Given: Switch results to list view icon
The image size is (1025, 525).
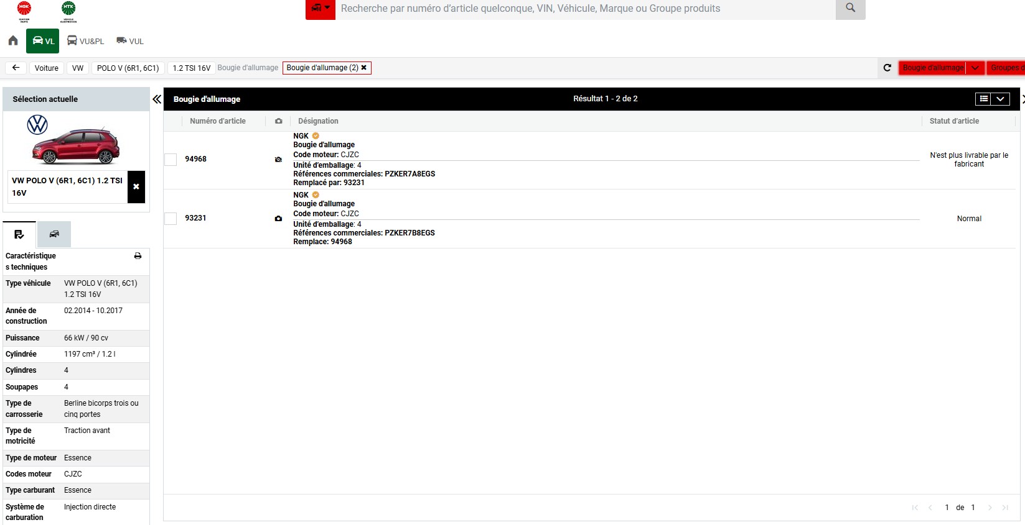Looking at the screenshot, I should tap(983, 99).
